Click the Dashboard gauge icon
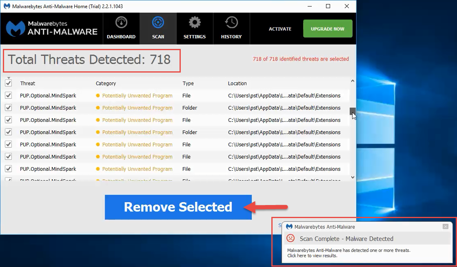The height and width of the screenshot is (267, 457). [x=121, y=22]
